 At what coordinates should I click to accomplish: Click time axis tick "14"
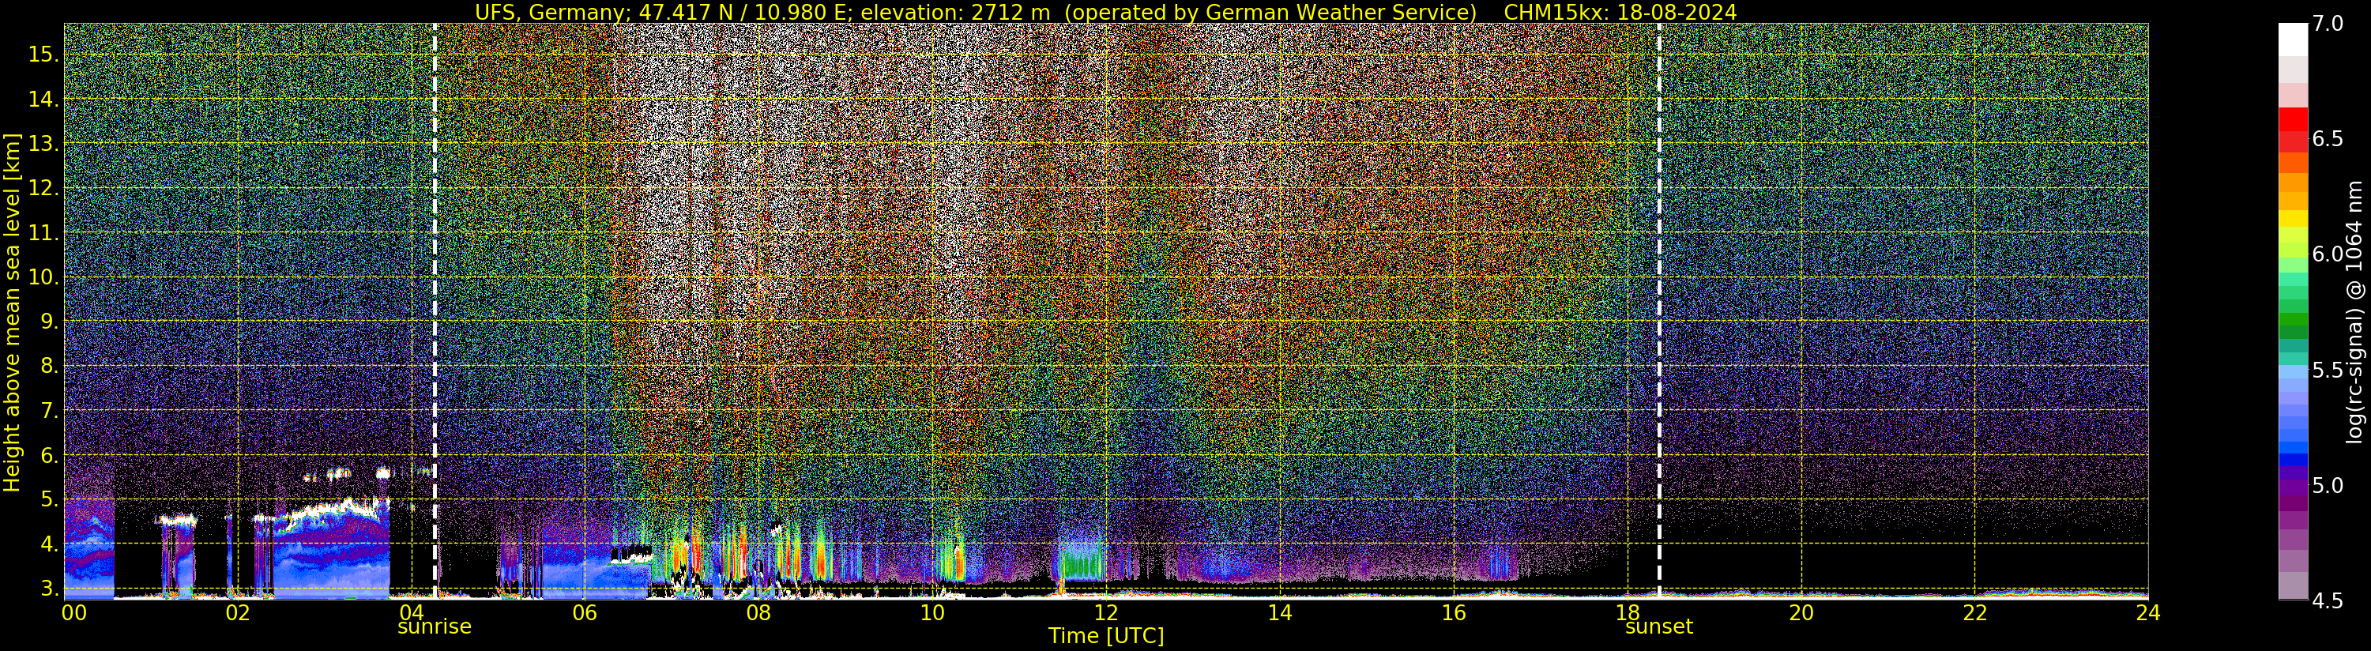pos(1279,612)
